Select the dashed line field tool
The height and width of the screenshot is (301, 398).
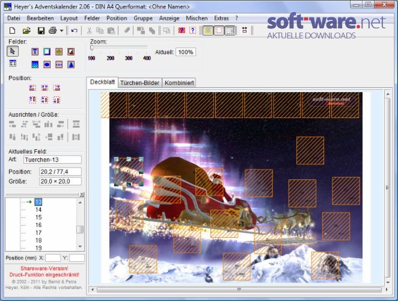click(x=59, y=64)
